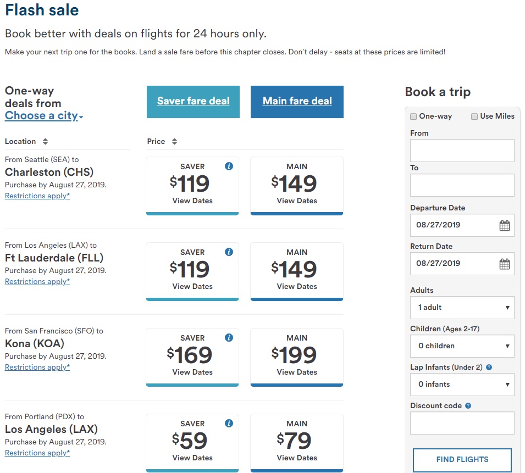Click info icon on Ft Lauderdale Saver fare
Screen dimensions: 525x473
[x=229, y=252]
